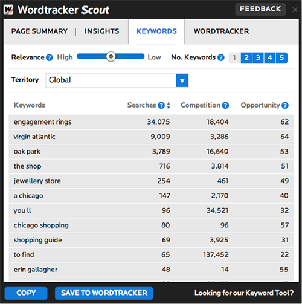
Task: Select the Keywords tab
Action: click(156, 31)
